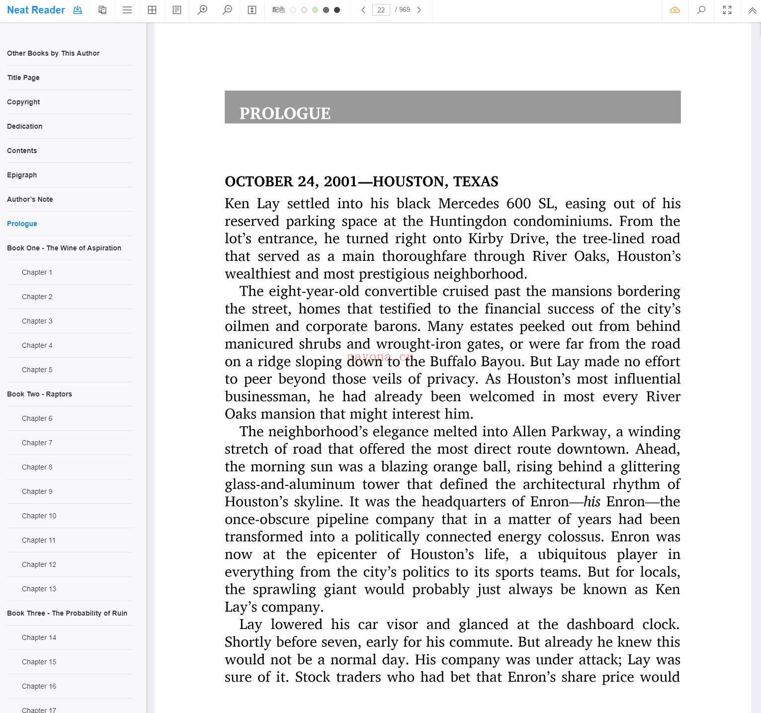761x713 pixels.
Task: Click the fit-height page icon
Action: click(252, 10)
